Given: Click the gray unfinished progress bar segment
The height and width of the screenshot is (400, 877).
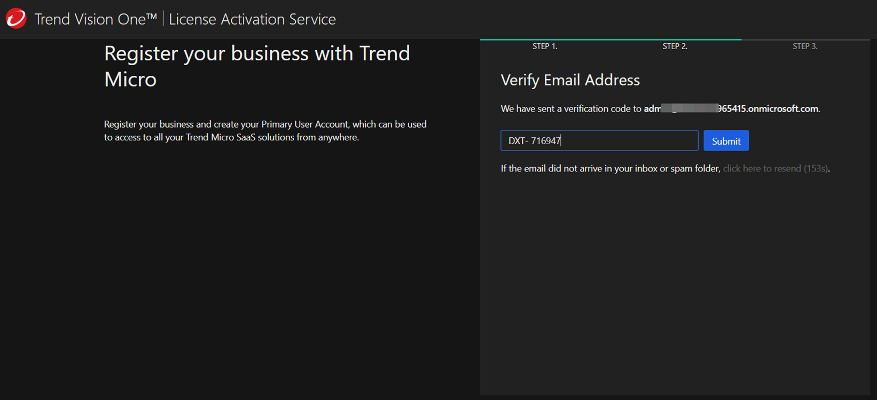Looking at the screenshot, I should click(x=805, y=40).
